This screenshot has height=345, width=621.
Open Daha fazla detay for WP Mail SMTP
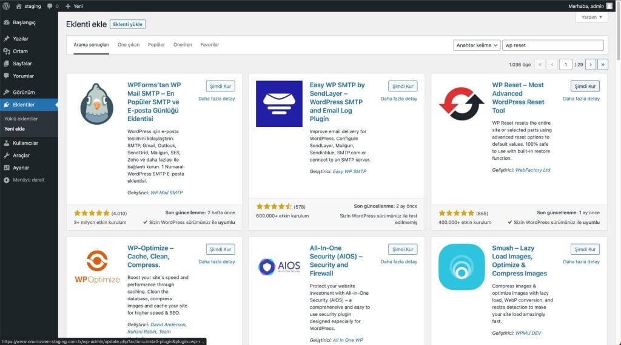pos(217,99)
